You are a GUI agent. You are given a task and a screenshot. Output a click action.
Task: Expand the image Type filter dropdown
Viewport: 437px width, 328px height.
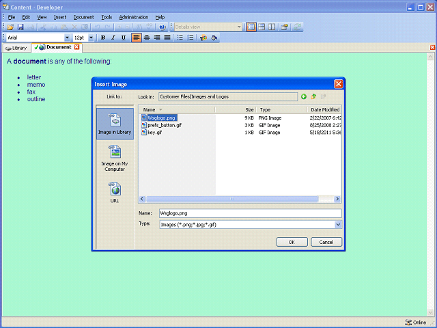pos(338,225)
